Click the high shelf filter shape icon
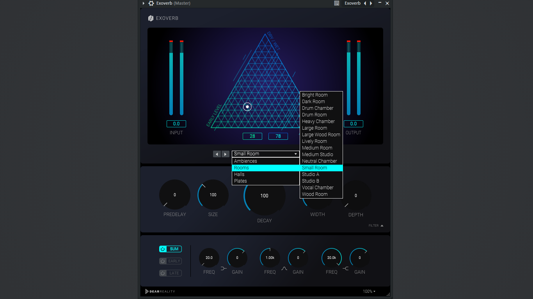Viewport: 533px width, 299px height. click(346, 268)
